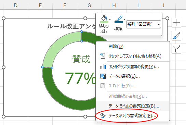Expand the 枠線 outline color dropdown arrow

coord(124,19)
